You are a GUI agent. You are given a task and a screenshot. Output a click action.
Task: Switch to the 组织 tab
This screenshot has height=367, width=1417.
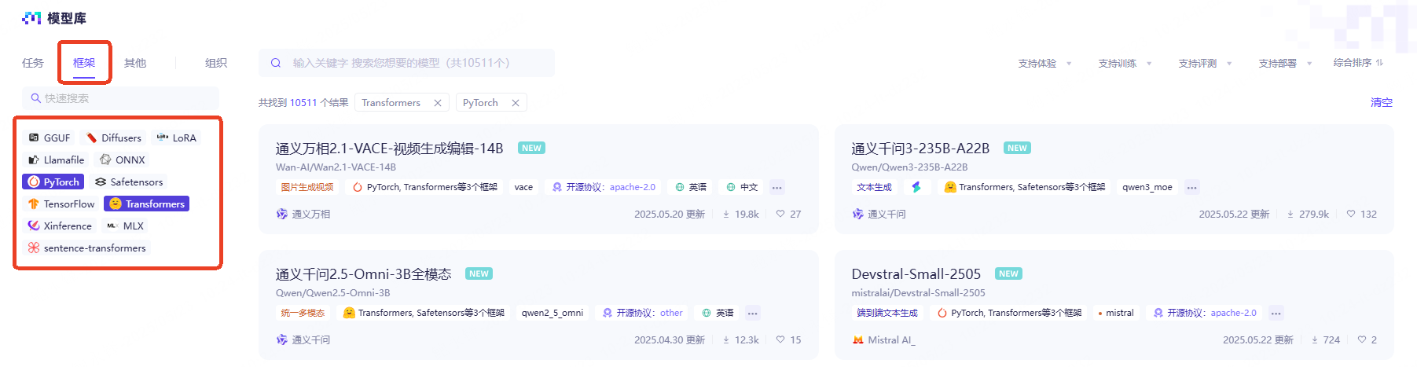tap(216, 63)
